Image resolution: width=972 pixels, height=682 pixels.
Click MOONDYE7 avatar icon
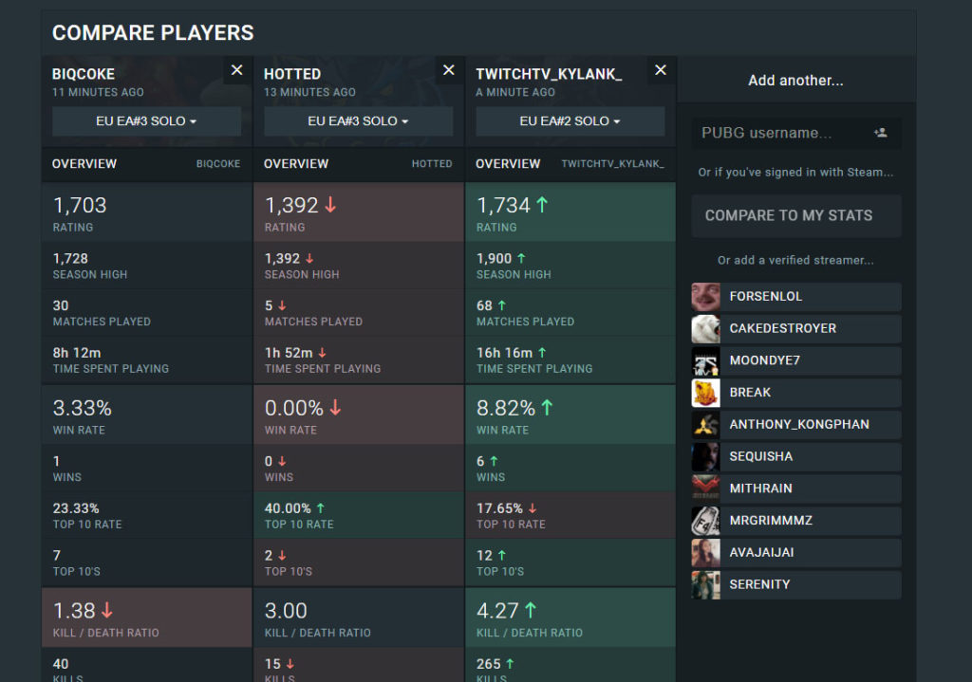coord(705,360)
